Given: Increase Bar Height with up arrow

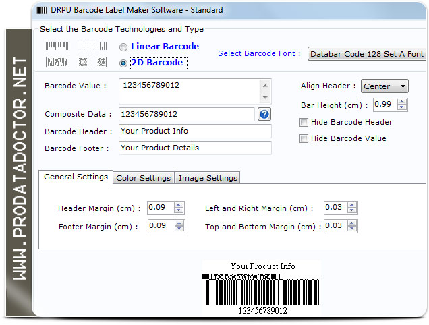Looking at the screenshot, I should (401, 102).
